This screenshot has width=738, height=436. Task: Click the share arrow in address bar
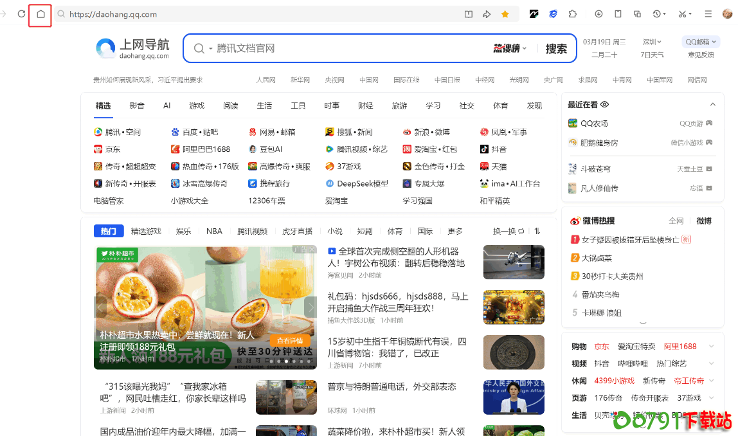487,14
